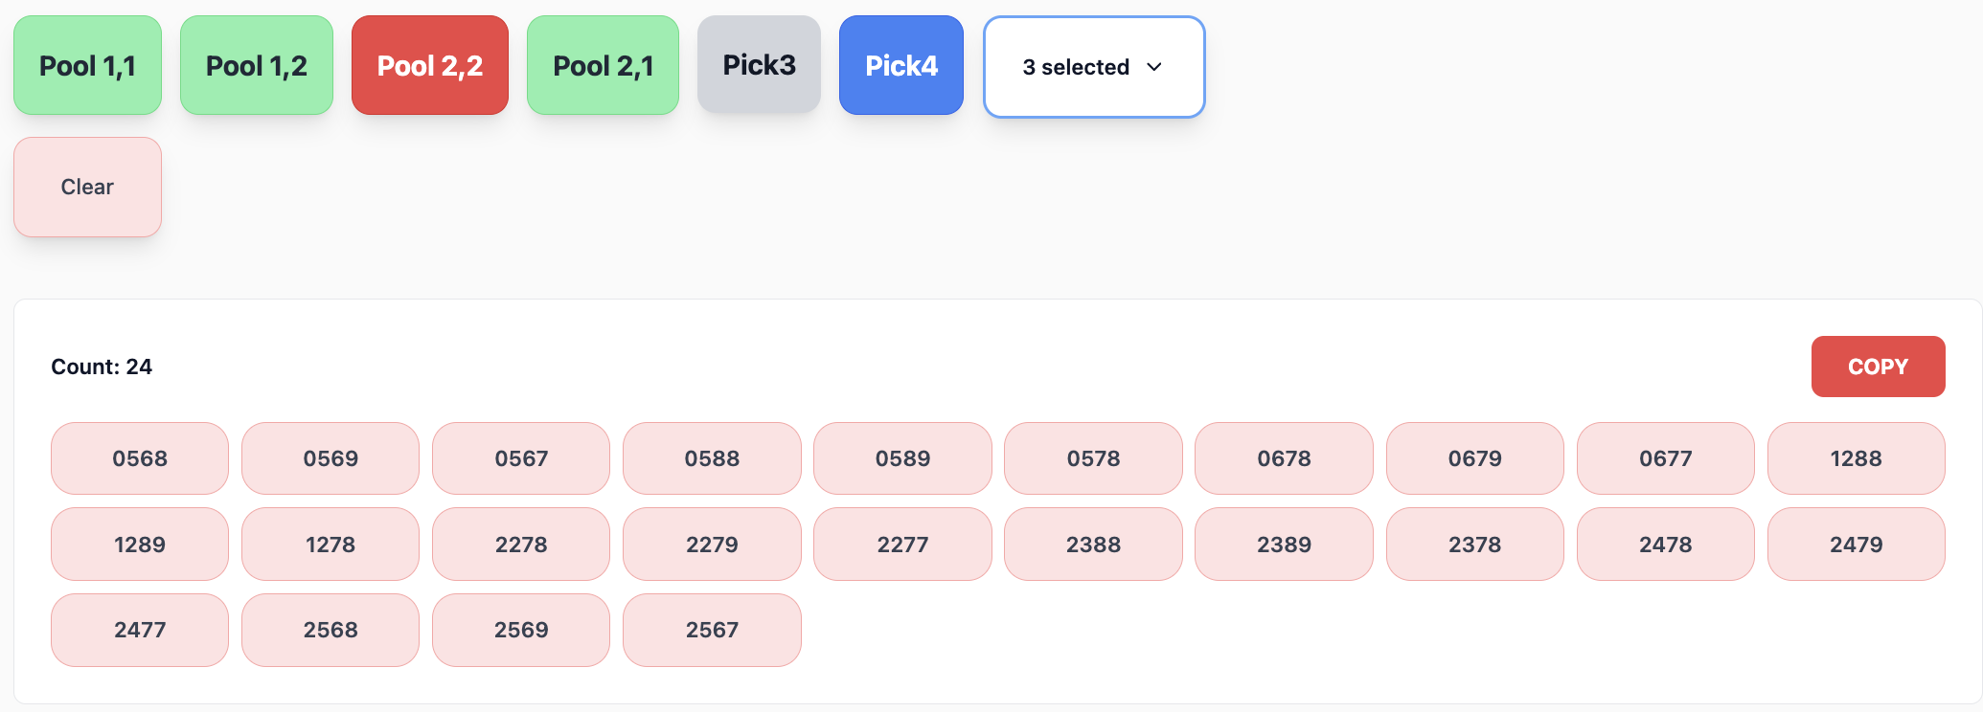Screen dimensions: 1983x712
Task: Switch to Pick3 mode
Action: point(759,65)
